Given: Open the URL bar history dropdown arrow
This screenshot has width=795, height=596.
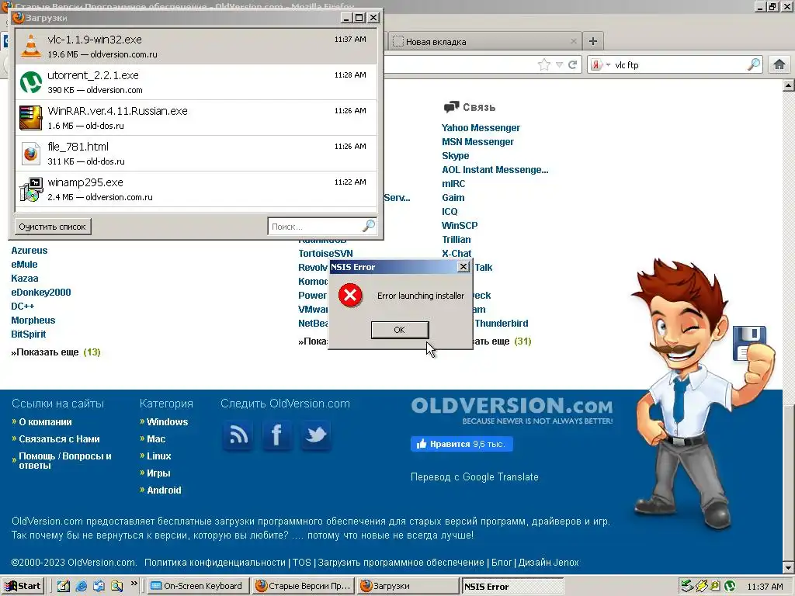Looking at the screenshot, I should click(x=559, y=65).
